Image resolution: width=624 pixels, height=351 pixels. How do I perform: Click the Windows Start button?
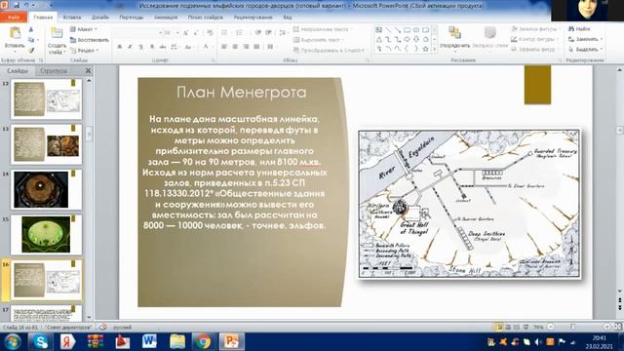[x=13, y=341]
